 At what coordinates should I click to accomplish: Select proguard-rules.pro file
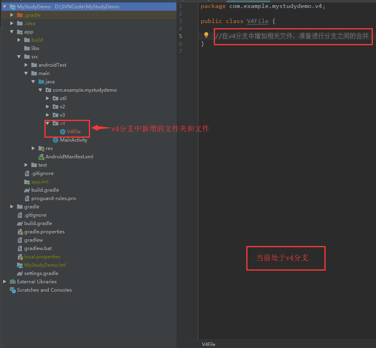[54, 198]
